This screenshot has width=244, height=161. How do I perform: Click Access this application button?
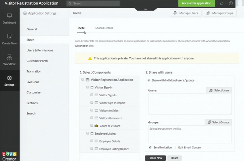click(197, 3)
